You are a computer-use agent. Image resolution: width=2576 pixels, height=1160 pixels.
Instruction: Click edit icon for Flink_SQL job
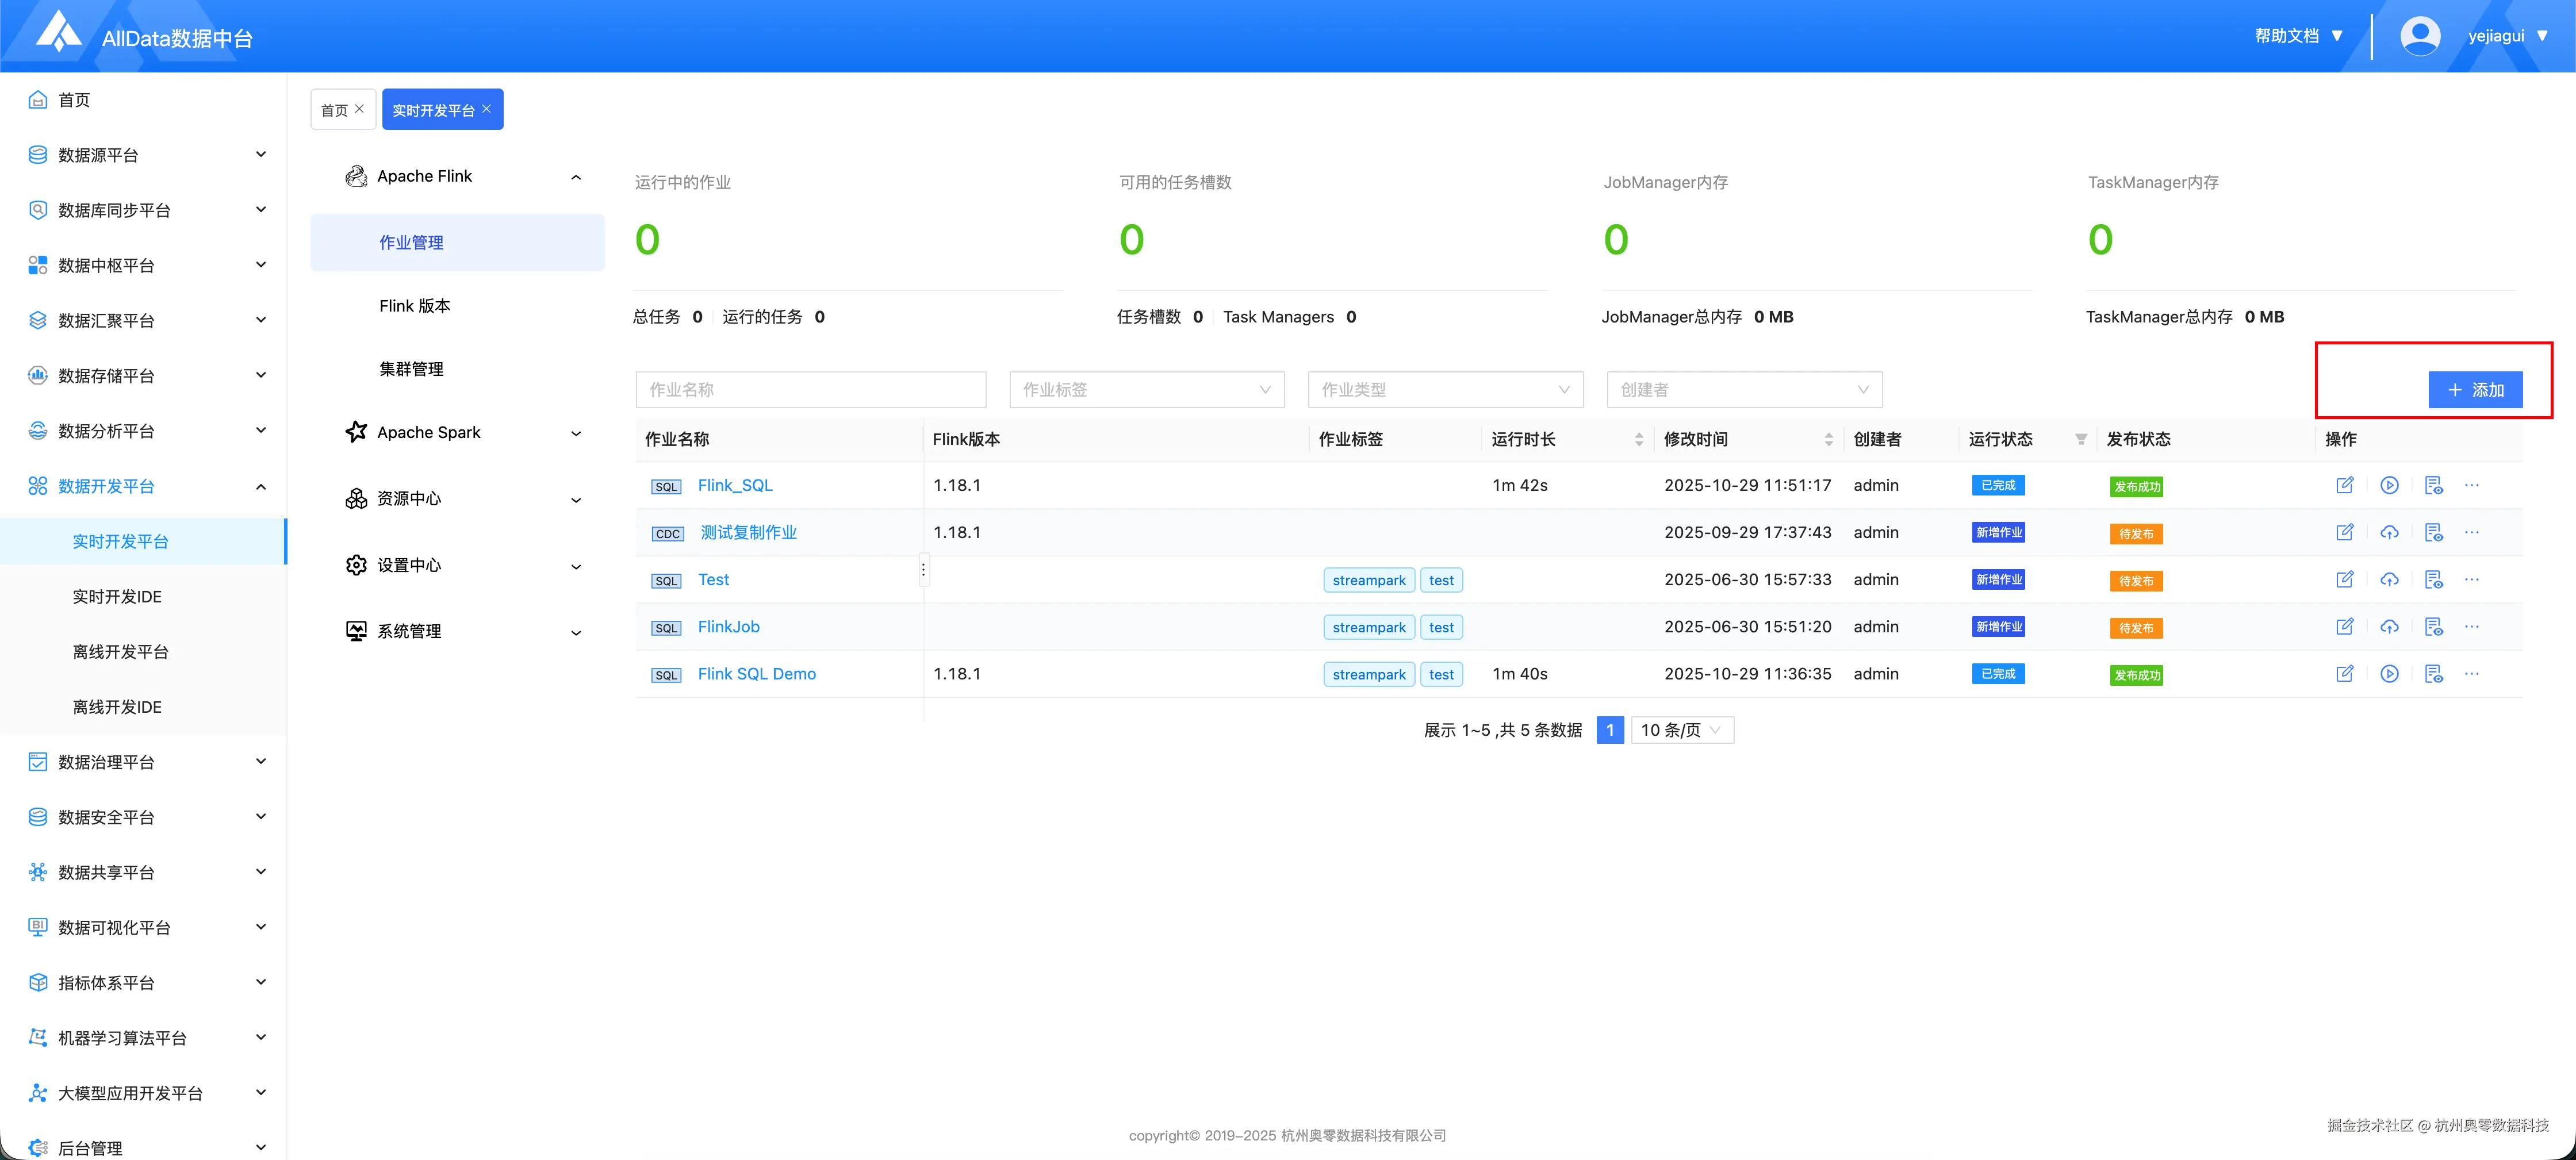[2344, 485]
